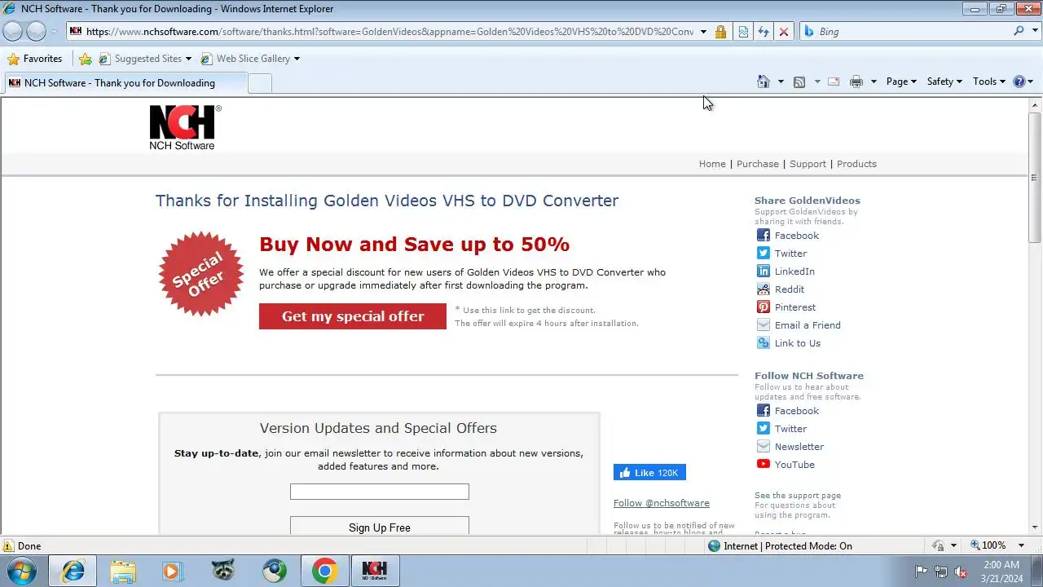This screenshot has height=587, width=1043.
Task: Open the Products navigation link
Action: pyautogui.click(x=856, y=164)
